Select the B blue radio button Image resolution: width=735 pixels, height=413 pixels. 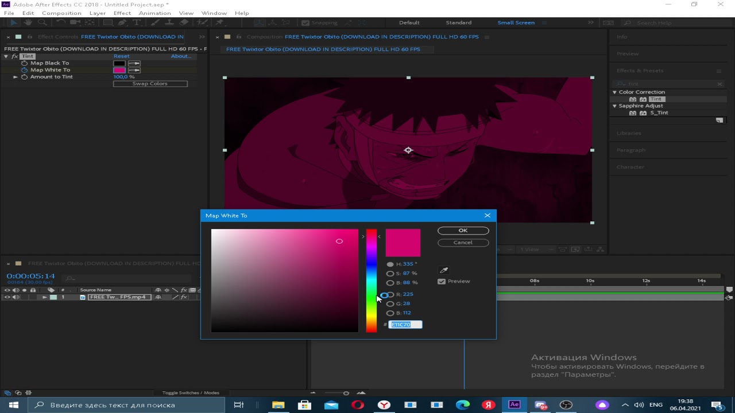(390, 313)
